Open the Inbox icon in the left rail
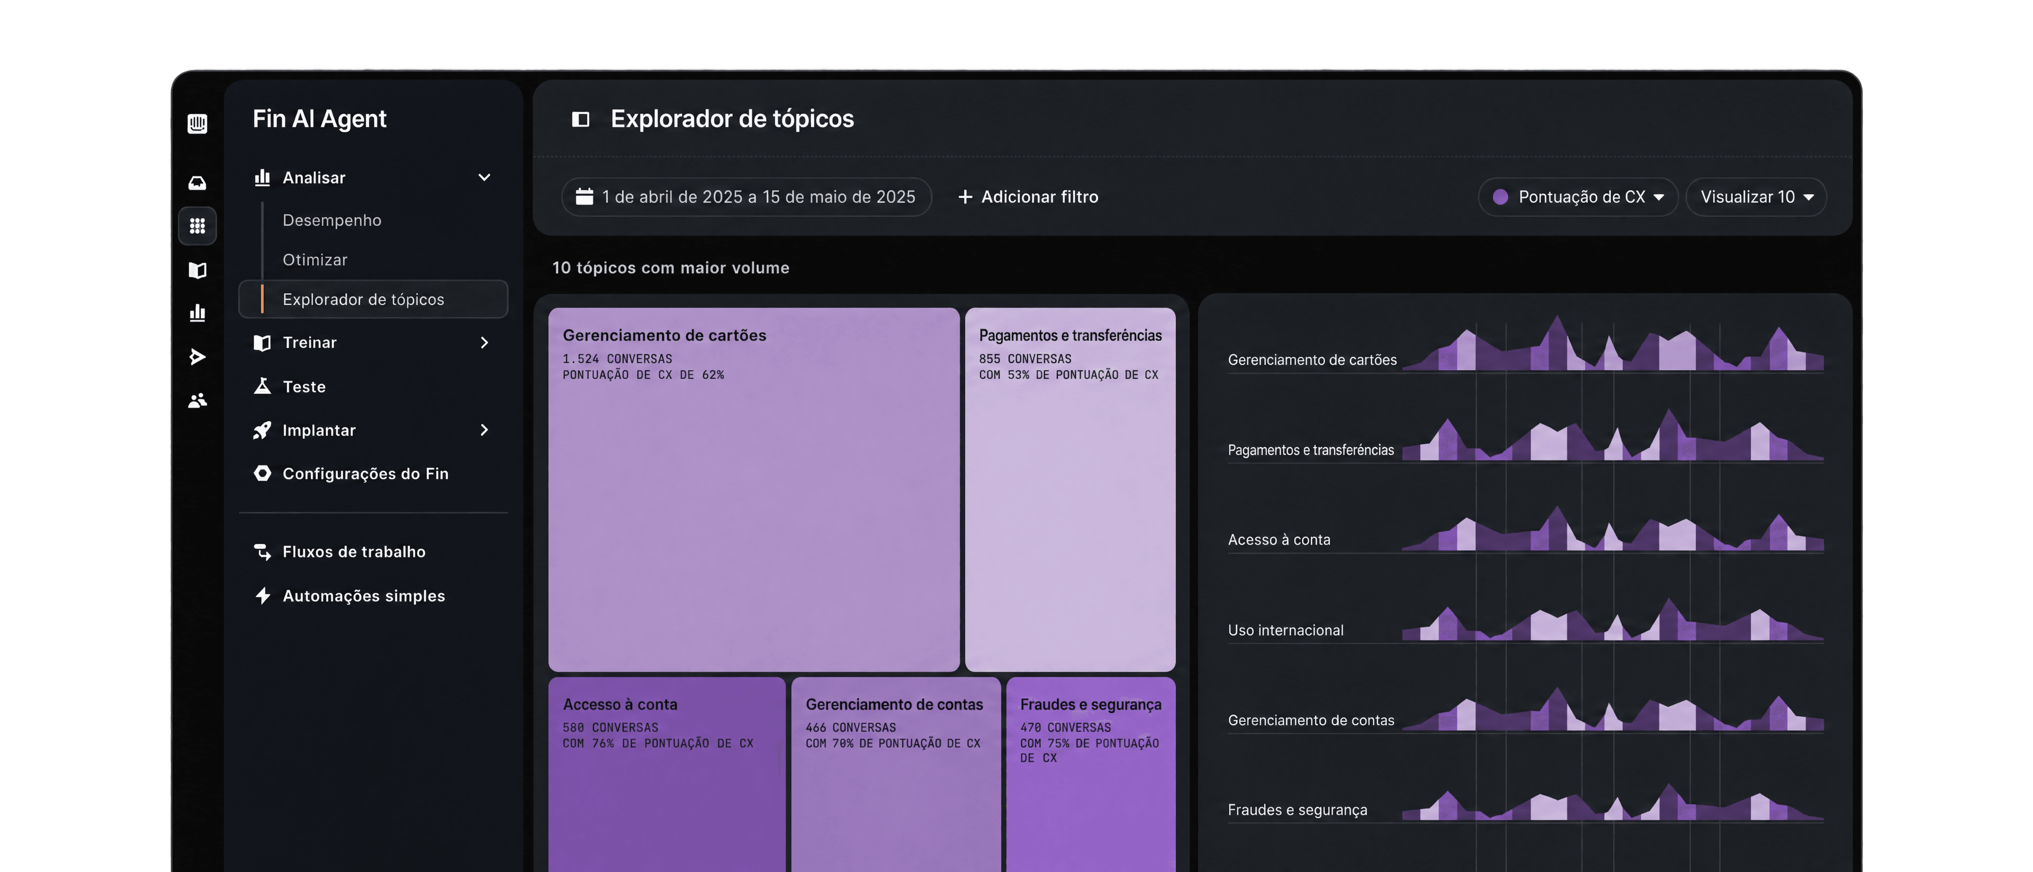Screen dimensions: 2033x872 197,183
